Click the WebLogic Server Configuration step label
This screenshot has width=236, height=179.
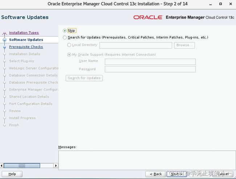coord(34,68)
